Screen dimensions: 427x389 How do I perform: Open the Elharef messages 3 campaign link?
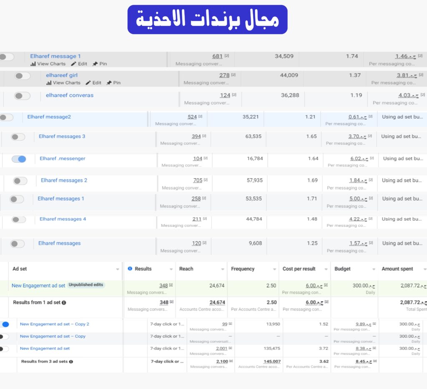click(62, 136)
